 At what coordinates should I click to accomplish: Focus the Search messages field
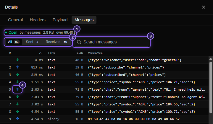tap(112, 42)
